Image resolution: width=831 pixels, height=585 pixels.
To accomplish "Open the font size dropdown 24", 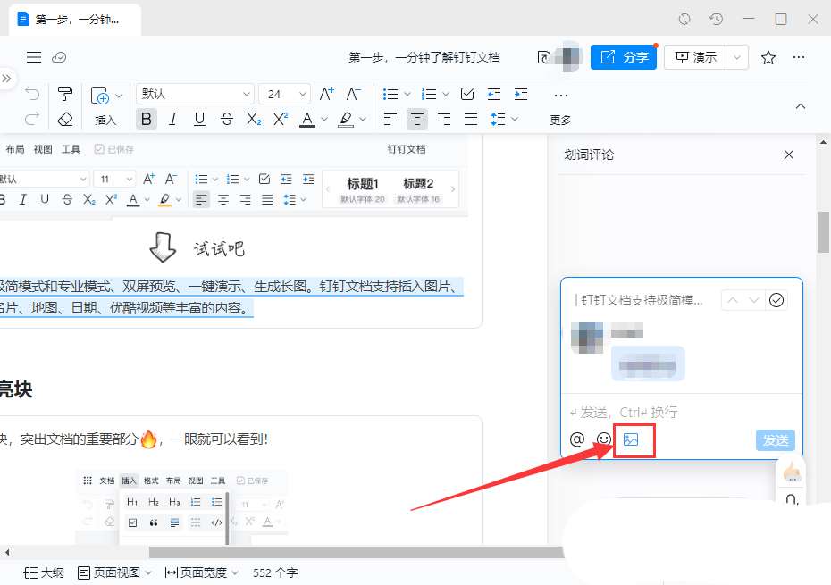I will (284, 95).
